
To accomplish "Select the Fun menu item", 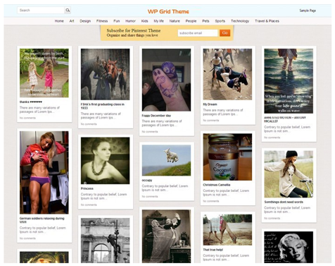I will point(117,21).
